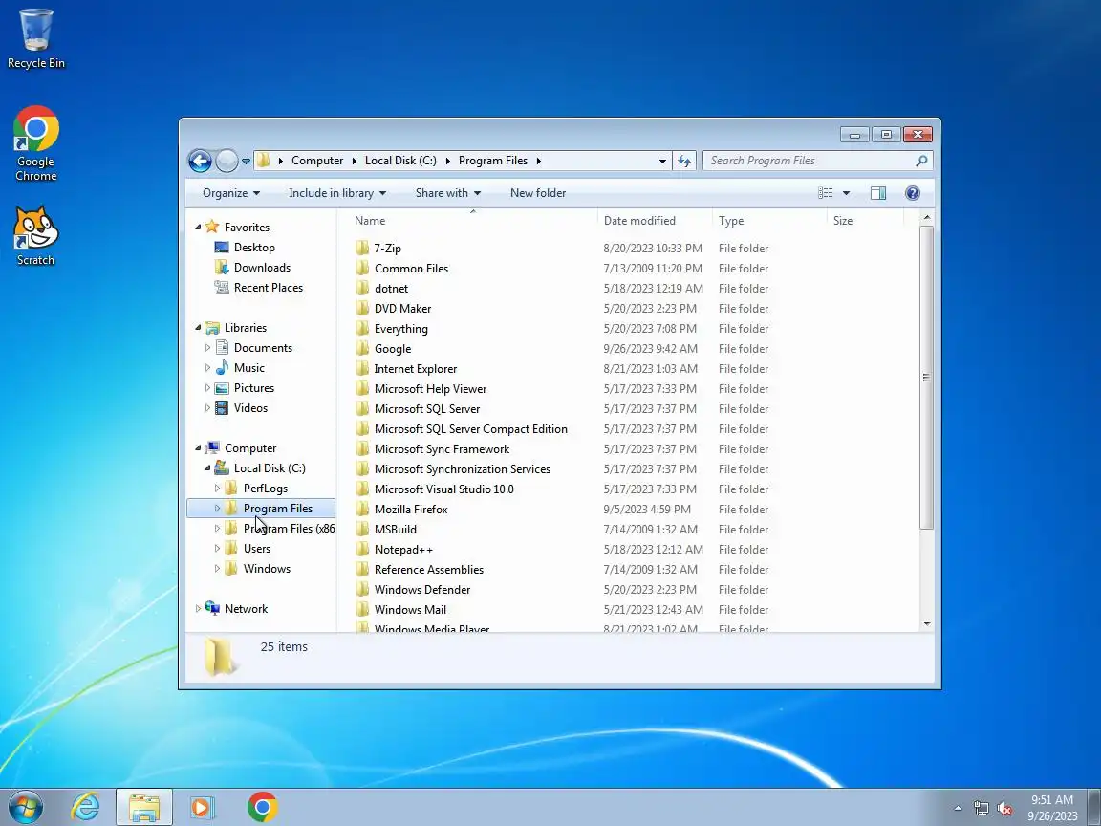Open the view options dropdown arrow

(846, 193)
